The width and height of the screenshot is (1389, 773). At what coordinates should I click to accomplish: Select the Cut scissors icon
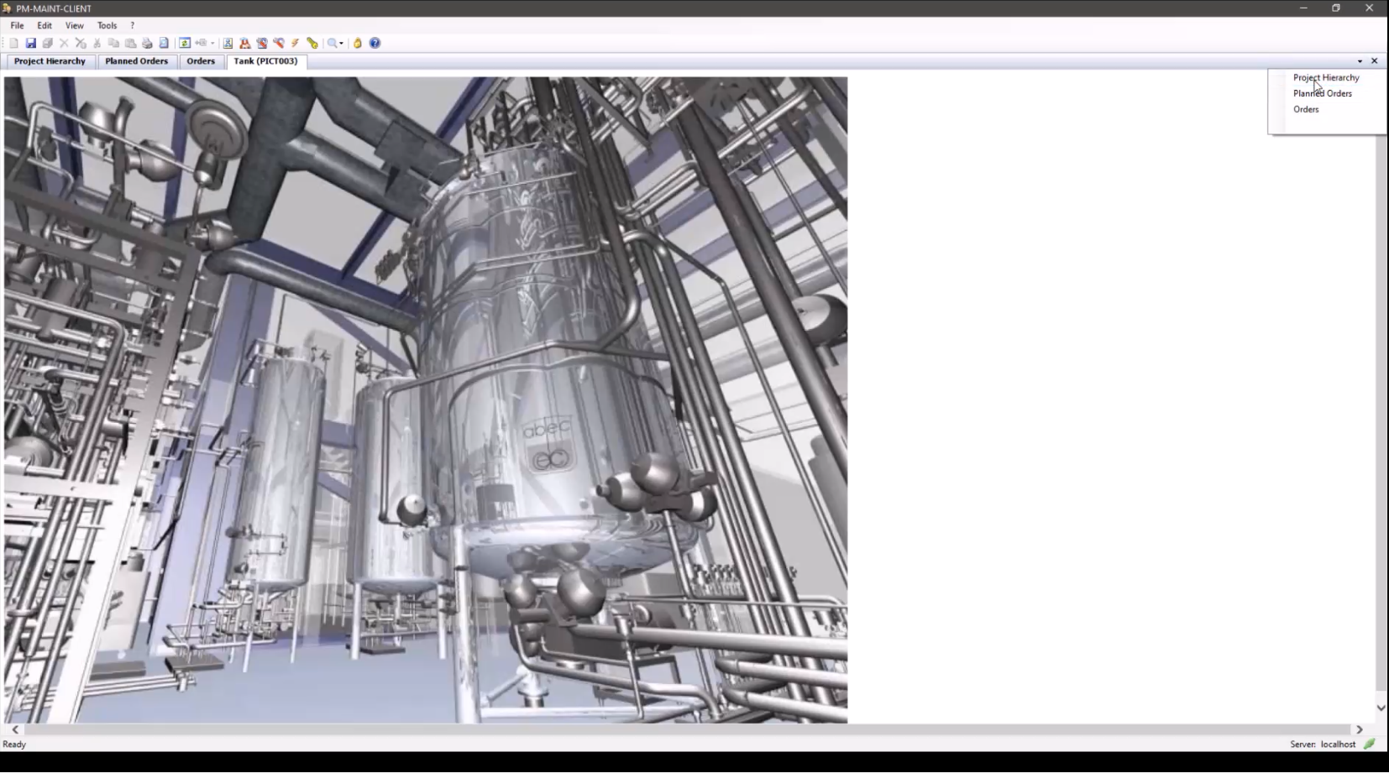tap(97, 43)
